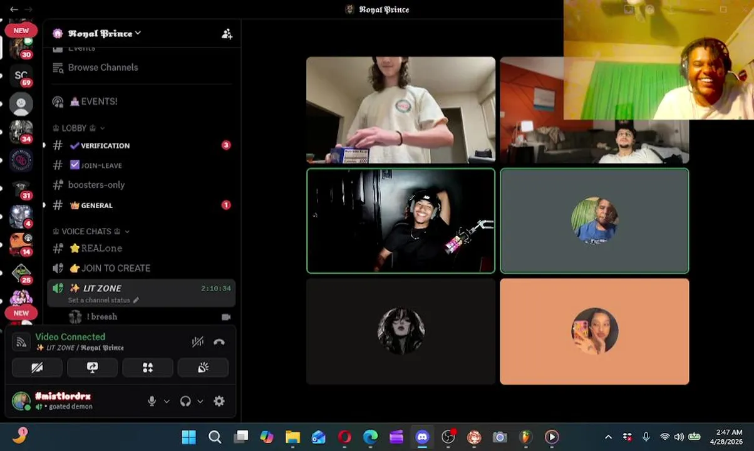This screenshot has height=451, width=754.
Task: Open the Windows Start menu
Action: point(189,437)
